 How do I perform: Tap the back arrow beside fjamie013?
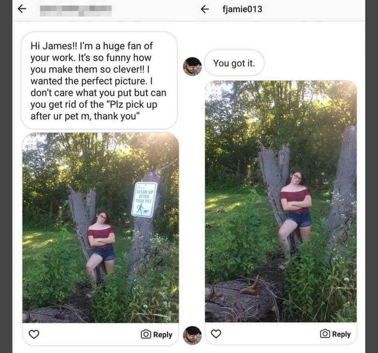click(x=205, y=9)
